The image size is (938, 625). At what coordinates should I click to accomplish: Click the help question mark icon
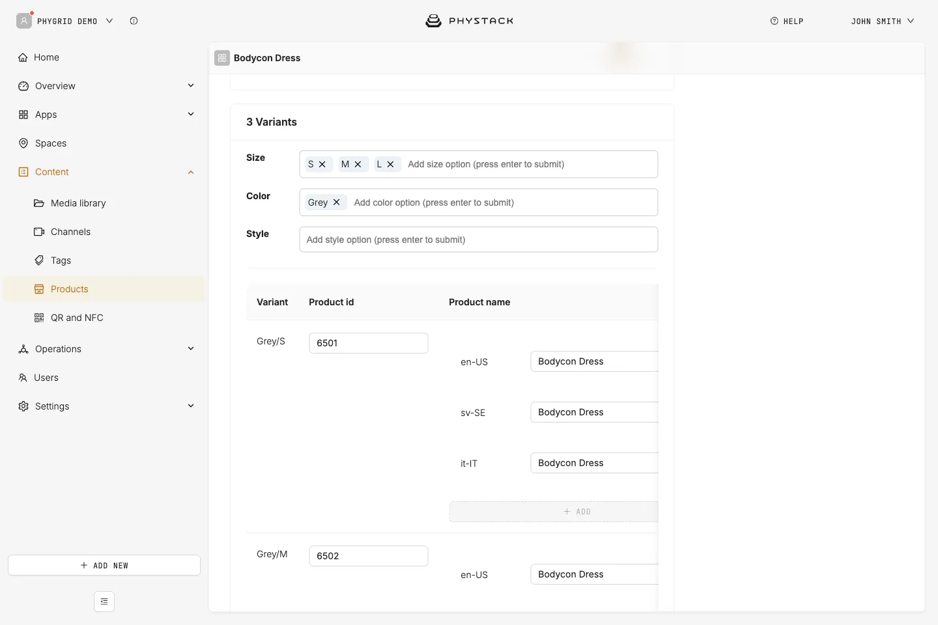[775, 21]
